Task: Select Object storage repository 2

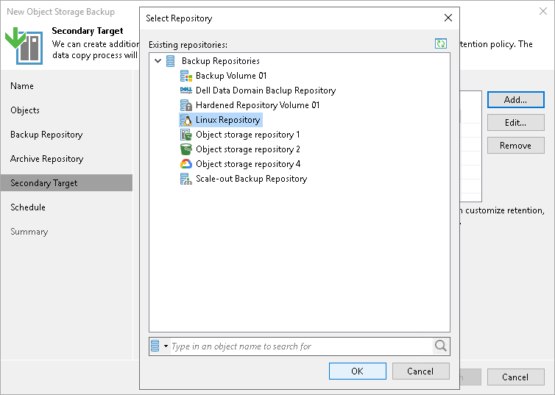Action: (248, 149)
